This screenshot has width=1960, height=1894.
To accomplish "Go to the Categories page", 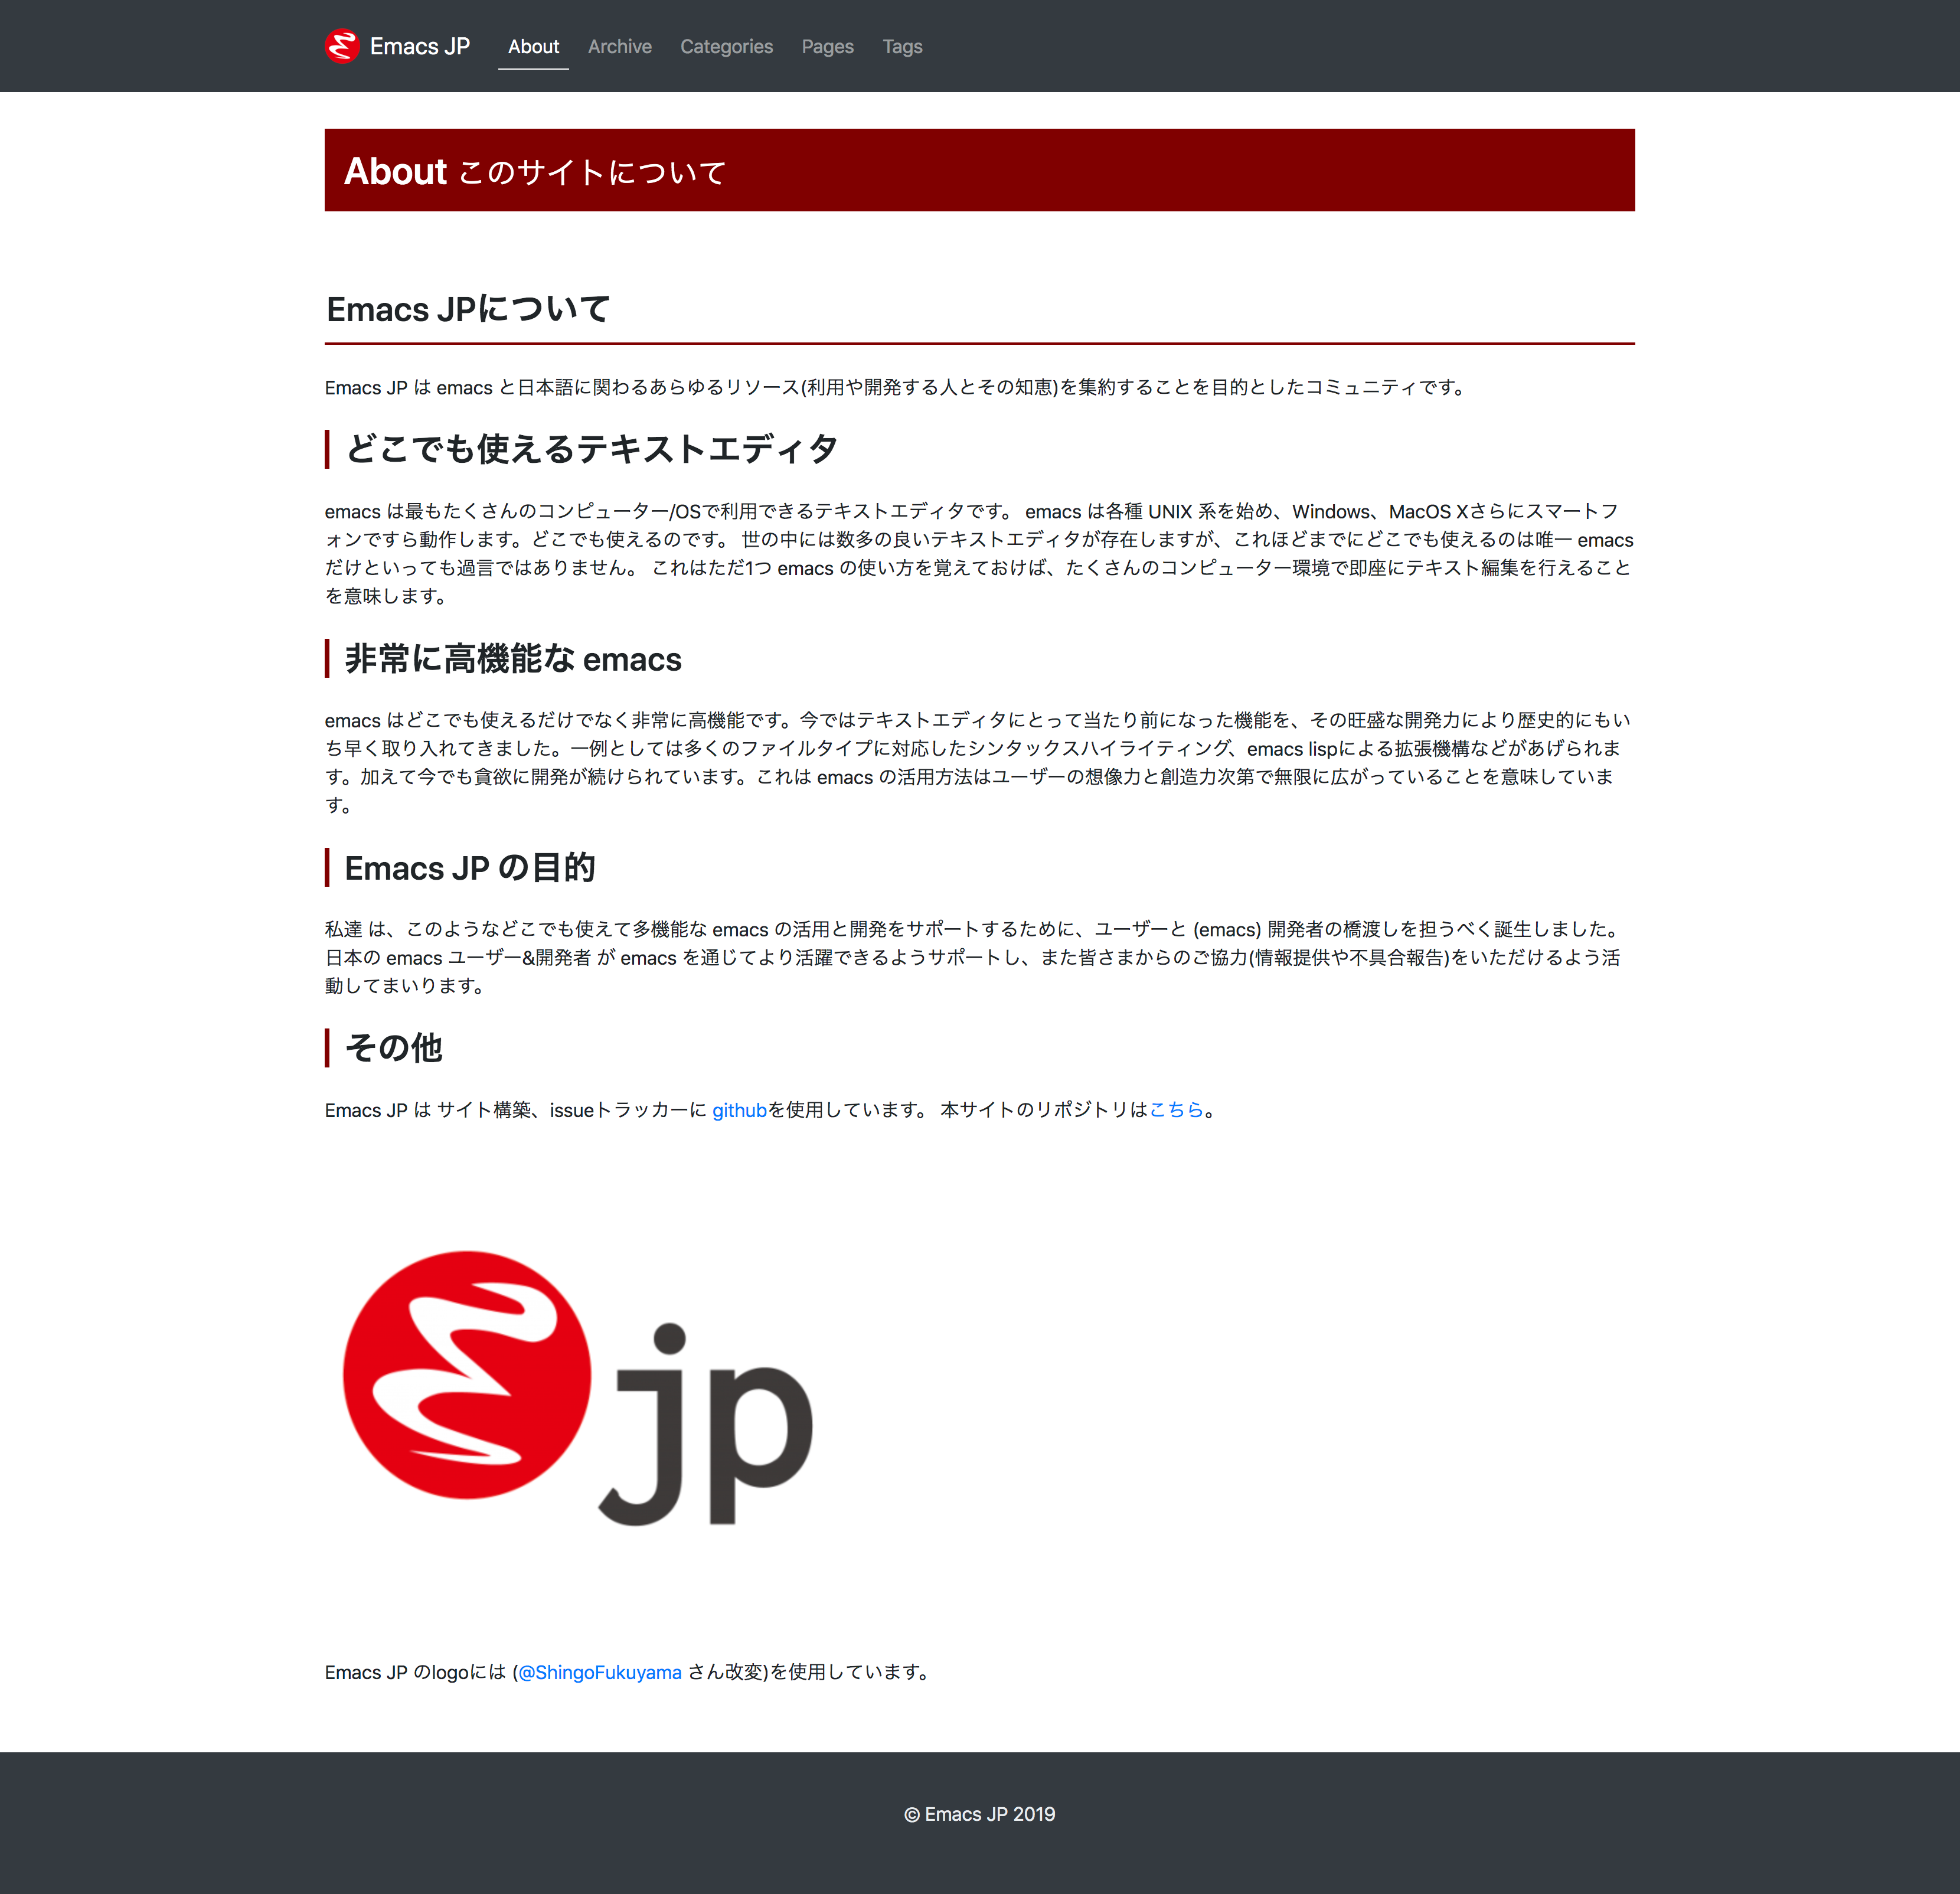I will click(726, 46).
